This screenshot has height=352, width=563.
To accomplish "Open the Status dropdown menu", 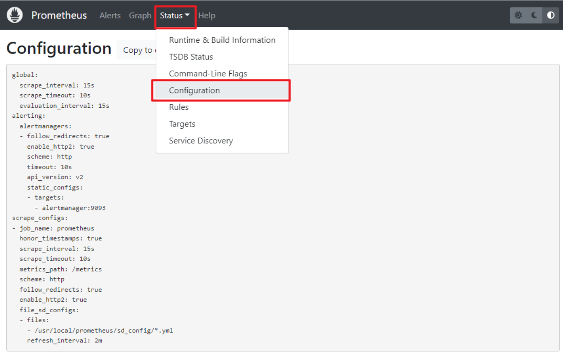I will coord(175,16).
